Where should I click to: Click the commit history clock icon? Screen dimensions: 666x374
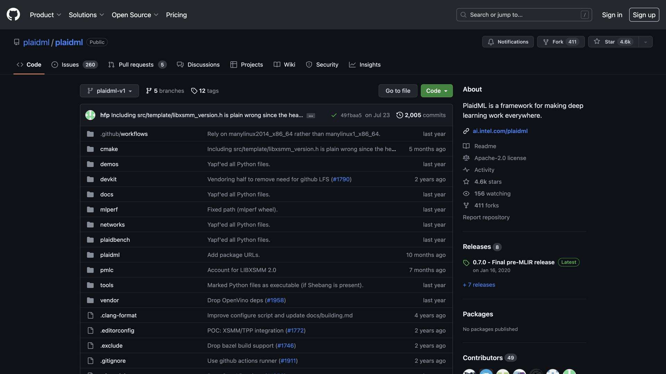pos(400,115)
